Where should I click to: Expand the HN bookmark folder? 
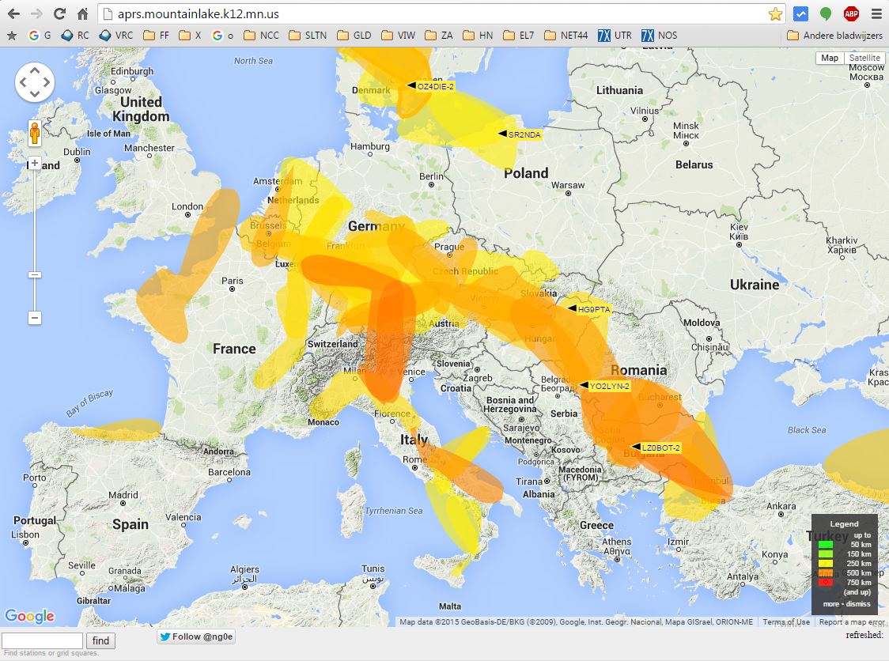478,35
